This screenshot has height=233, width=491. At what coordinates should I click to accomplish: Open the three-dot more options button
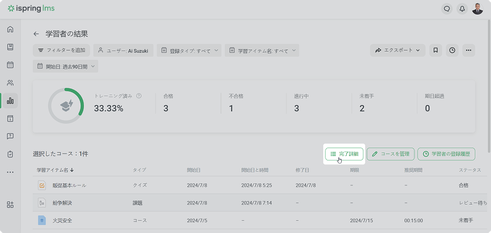(468, 50)
